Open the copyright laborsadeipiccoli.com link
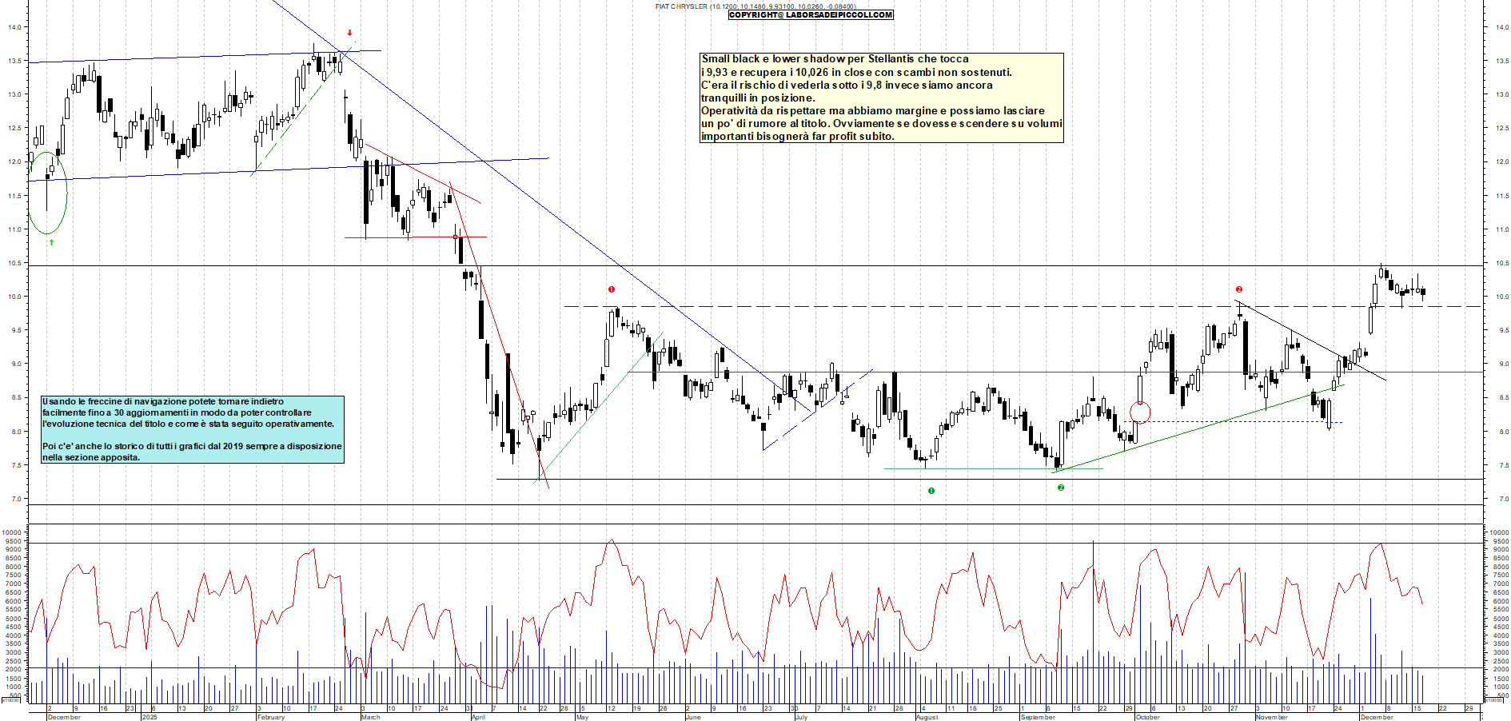The image size is (1511, 721). pyautogui.click(x=811, y=15)
